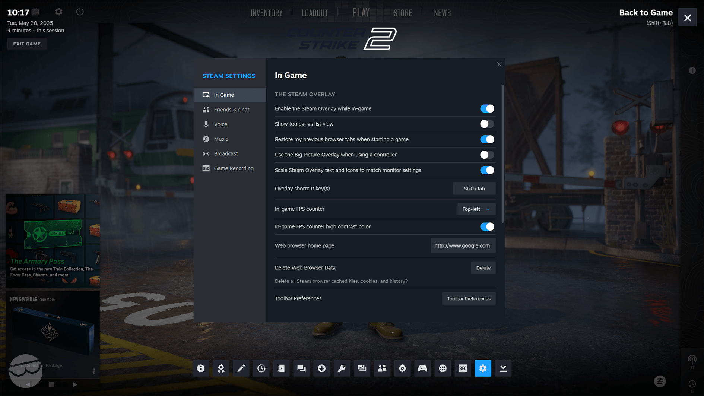The image size is (704, 396).
Task: Open the Notes tool in the overlay
Action: (241, 368)
